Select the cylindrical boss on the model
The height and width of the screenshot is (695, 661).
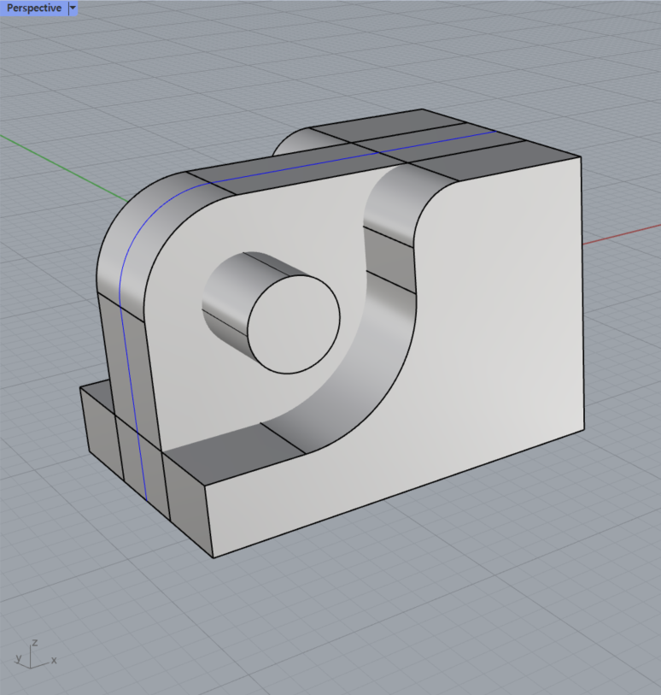[x=271, y=313]
